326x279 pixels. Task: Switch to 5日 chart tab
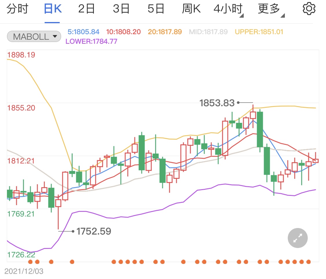point(156,9)
